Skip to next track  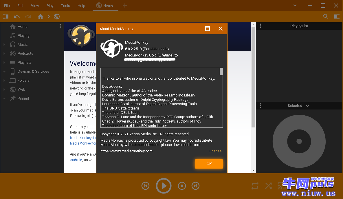pyautogui.click(x=196, y=186)
